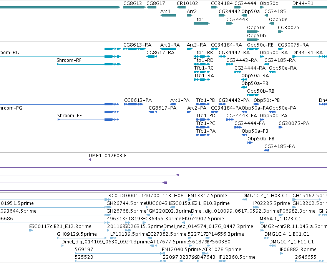Screen dimensions: 327x263
Task: Select the CG30075-RA transcript label
Action: (x=294, y=45)
